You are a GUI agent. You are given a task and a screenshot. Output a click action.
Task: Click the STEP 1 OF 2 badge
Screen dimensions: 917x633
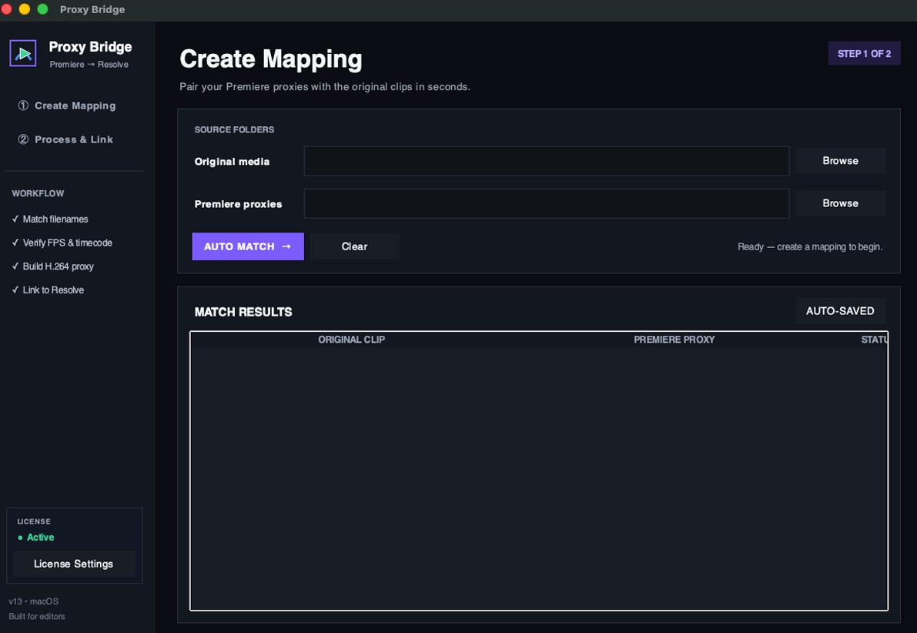[x=864, y=53]
